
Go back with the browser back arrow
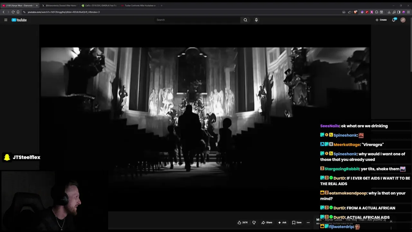pyautogui.click(x=4, y=12)
